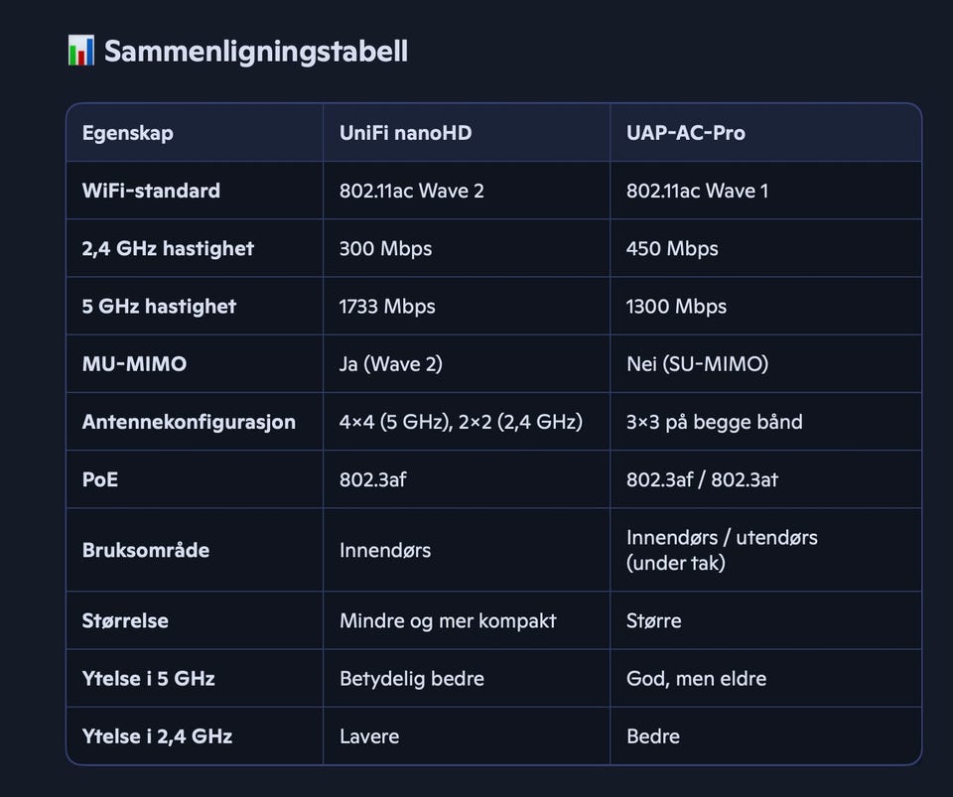Click the Betydelig bedre cell
Viewport: 953px width, 797px height.
coord(411,679)
